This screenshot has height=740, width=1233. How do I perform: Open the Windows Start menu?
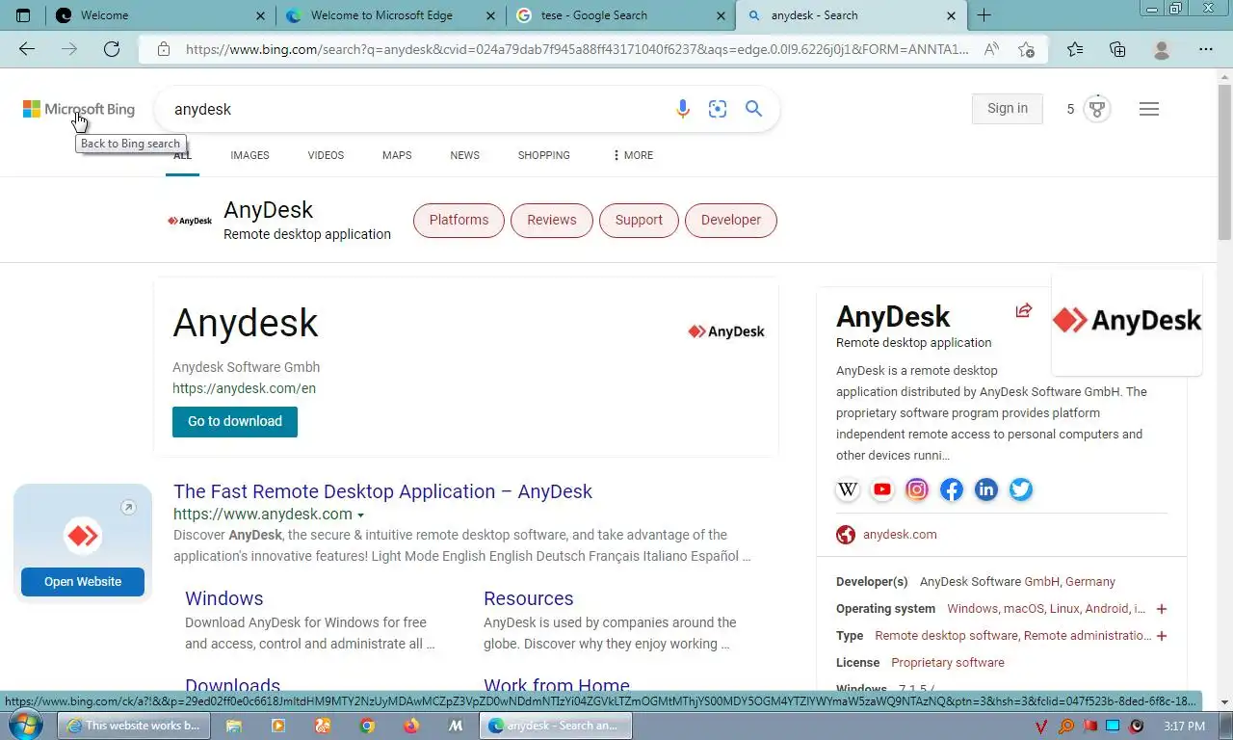point(25,726)
